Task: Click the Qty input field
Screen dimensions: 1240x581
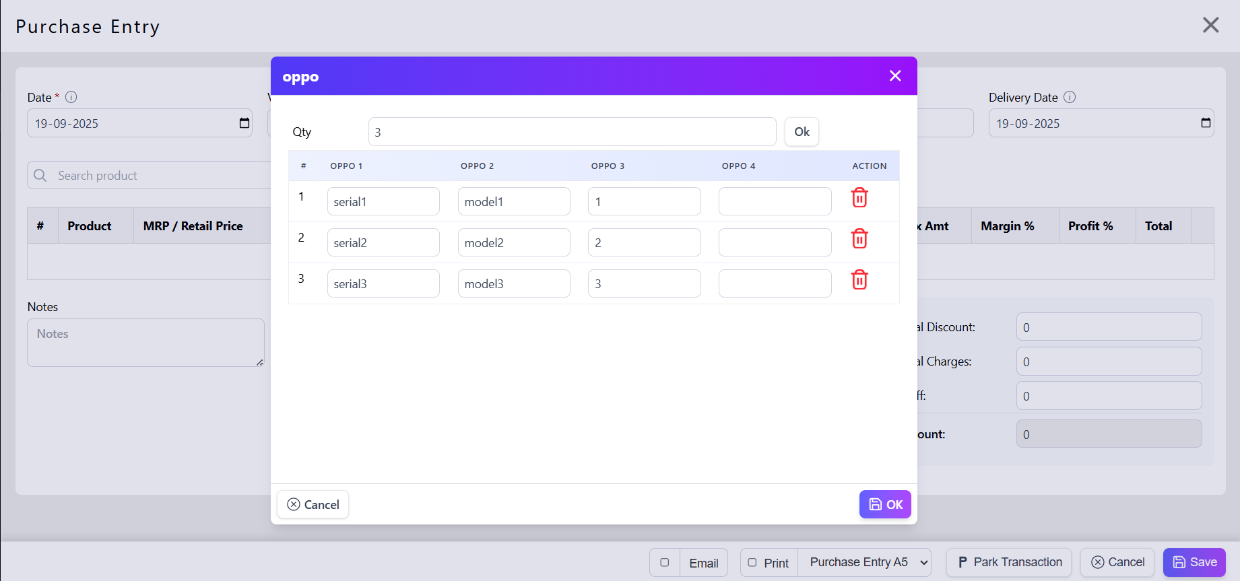Action: (572, 132)
